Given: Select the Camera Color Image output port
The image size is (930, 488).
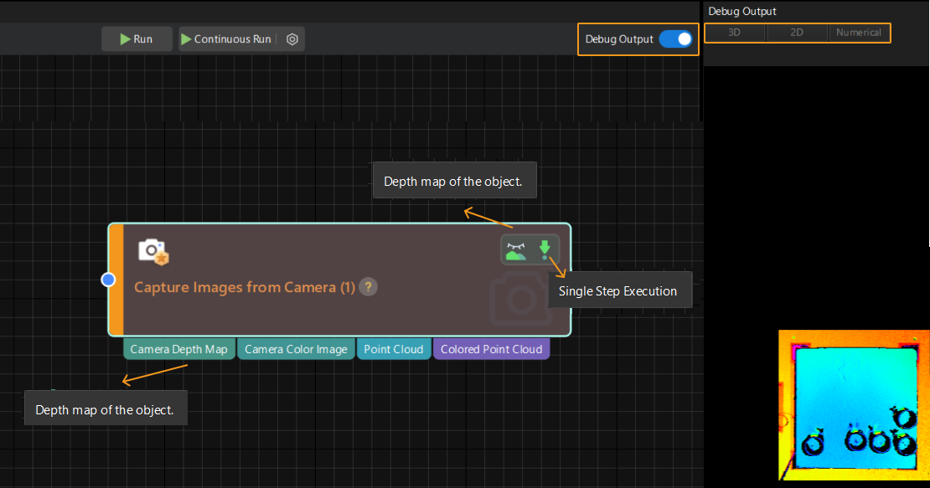Looking at the screenshot, I should click(297, 349).
